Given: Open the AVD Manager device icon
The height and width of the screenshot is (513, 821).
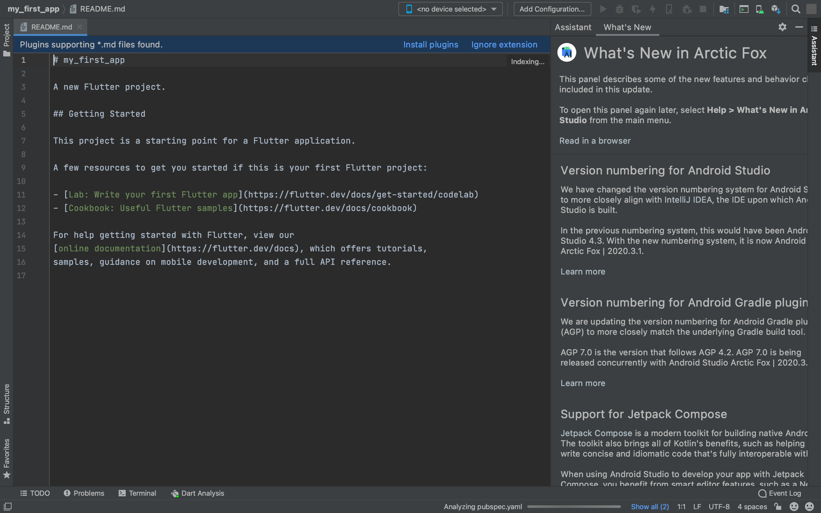Looking at the screenshot, I should click(x=760, y=9).
